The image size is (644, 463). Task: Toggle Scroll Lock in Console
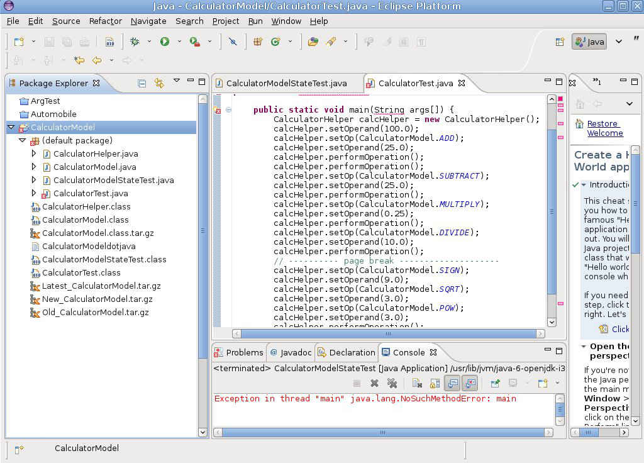click(435, 383)
